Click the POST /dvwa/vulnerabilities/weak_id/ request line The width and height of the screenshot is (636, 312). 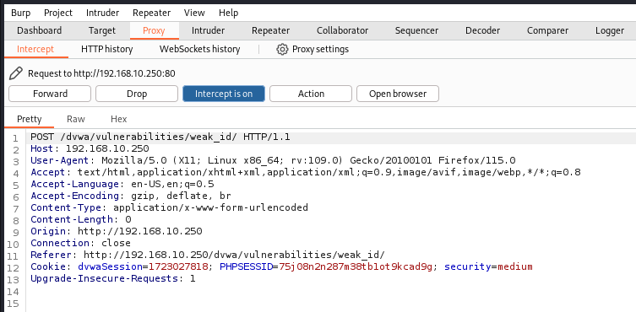(160, 137)
